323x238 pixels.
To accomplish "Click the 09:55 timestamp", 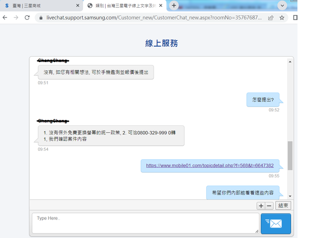I will (274, 176).
